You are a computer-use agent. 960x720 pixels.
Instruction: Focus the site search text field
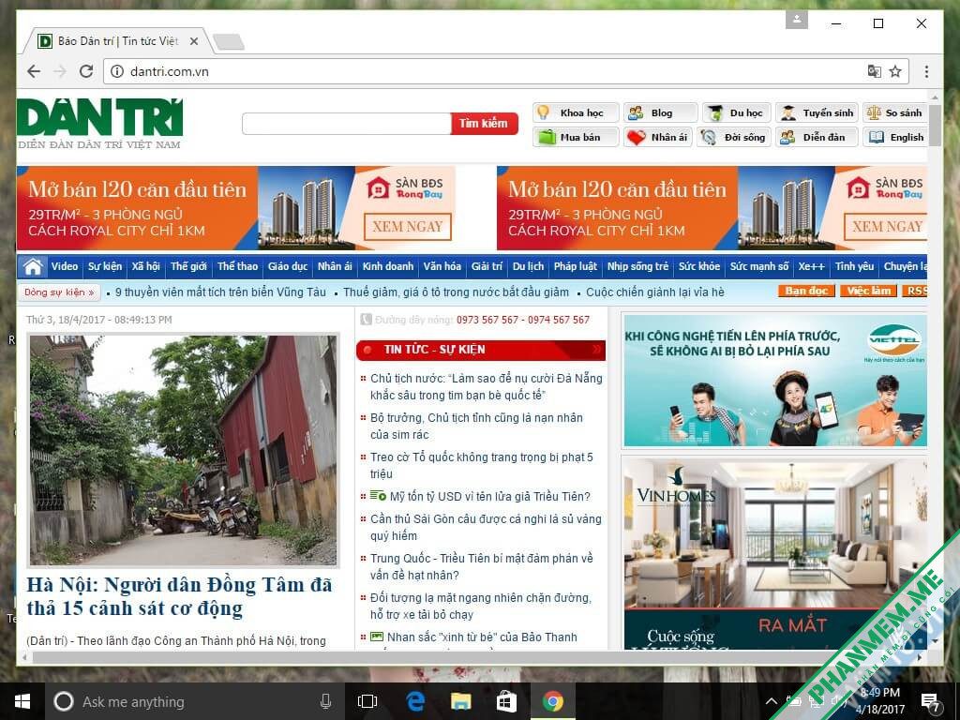(347, 124)
